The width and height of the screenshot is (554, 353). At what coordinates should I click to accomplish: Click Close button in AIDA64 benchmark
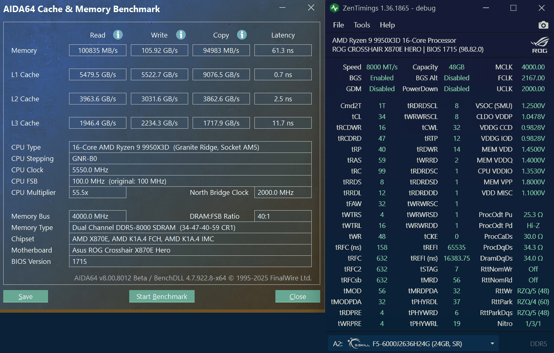[x=298, y=297]
